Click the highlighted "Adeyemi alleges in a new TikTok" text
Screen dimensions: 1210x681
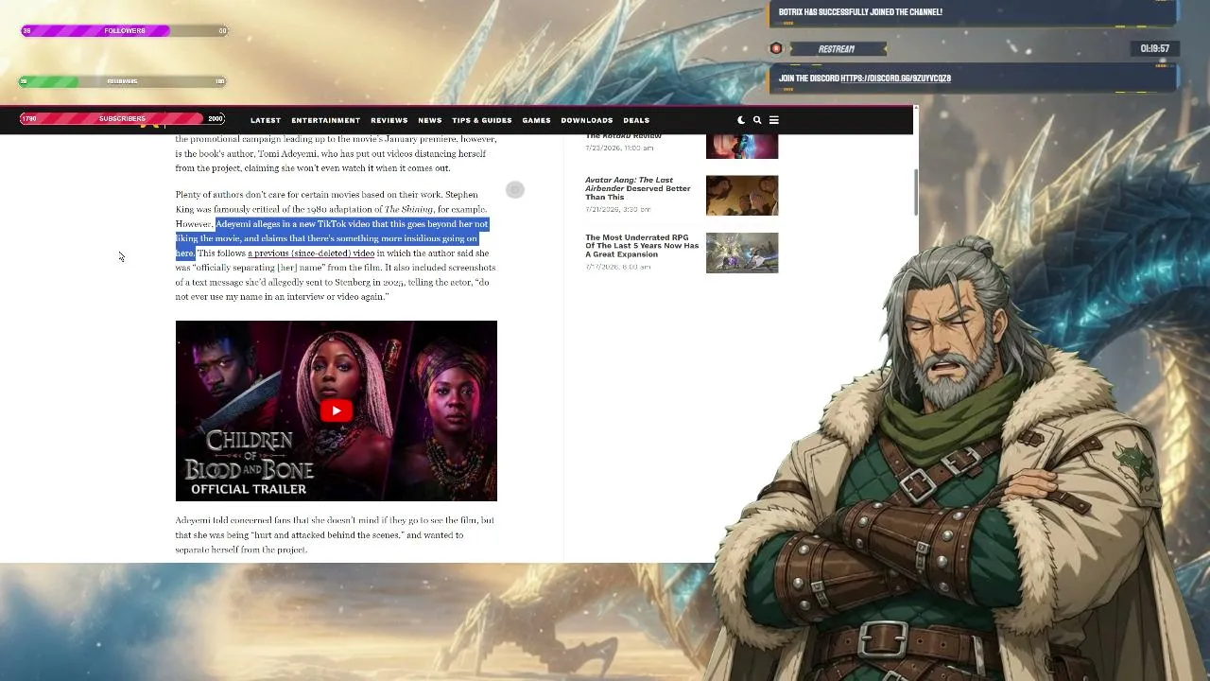pyautogui.click(x=332, y=238)
